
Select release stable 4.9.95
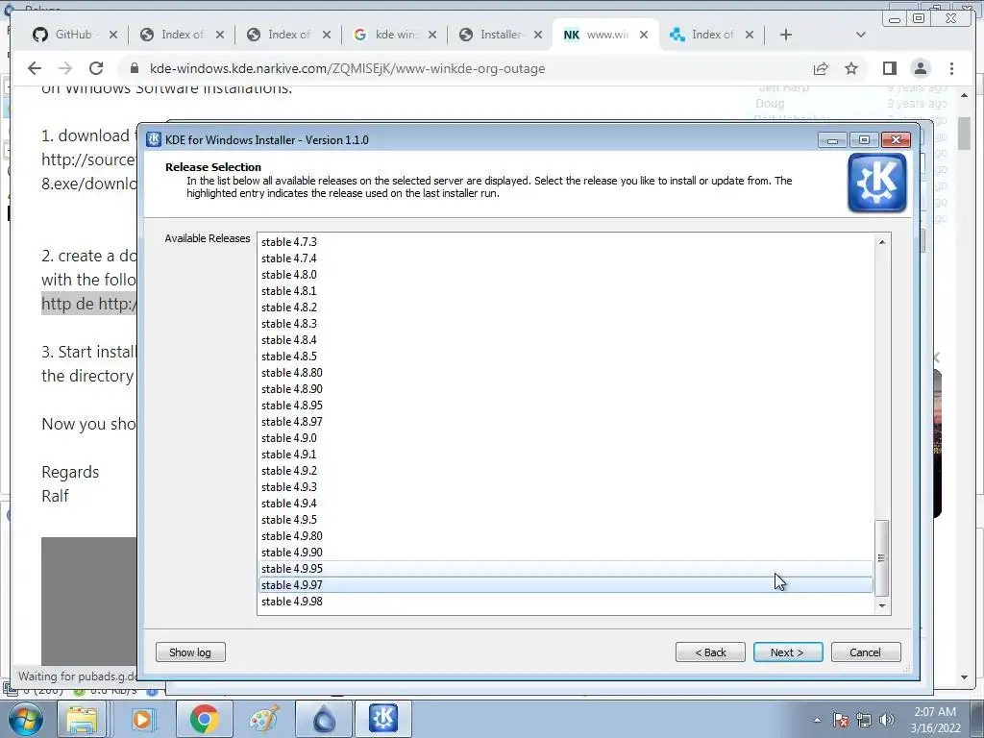(565, 569)
